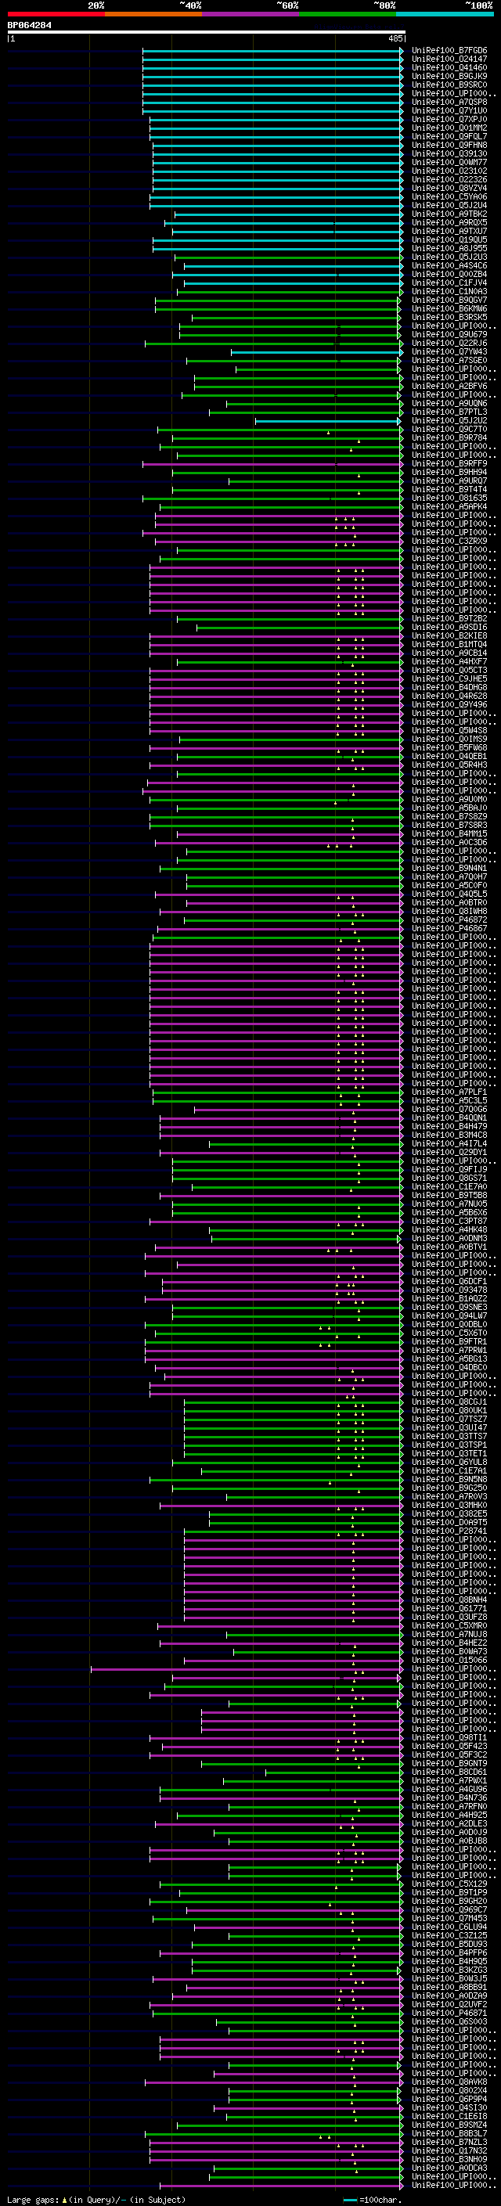Click the UniRef100_B7PTL3 label
This screenshot has height=2206, width=501.
pos(449,412)
